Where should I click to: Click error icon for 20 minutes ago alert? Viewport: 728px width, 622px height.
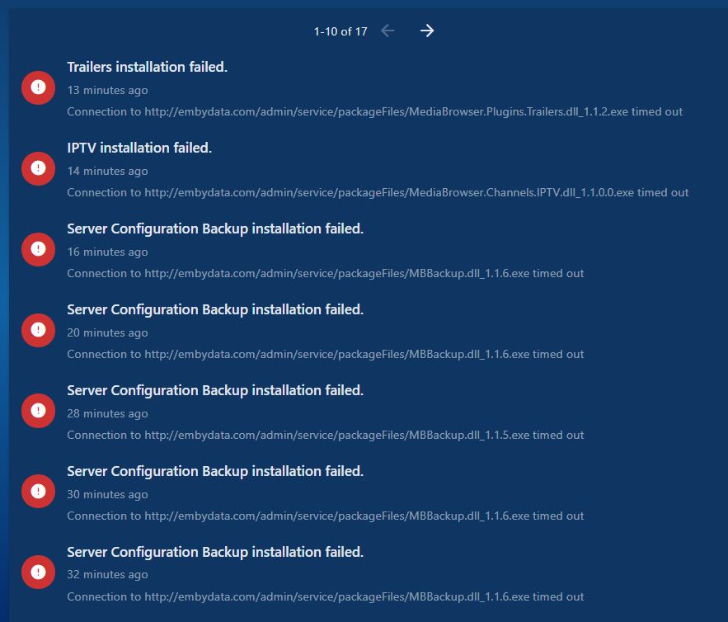click(38, 330)
